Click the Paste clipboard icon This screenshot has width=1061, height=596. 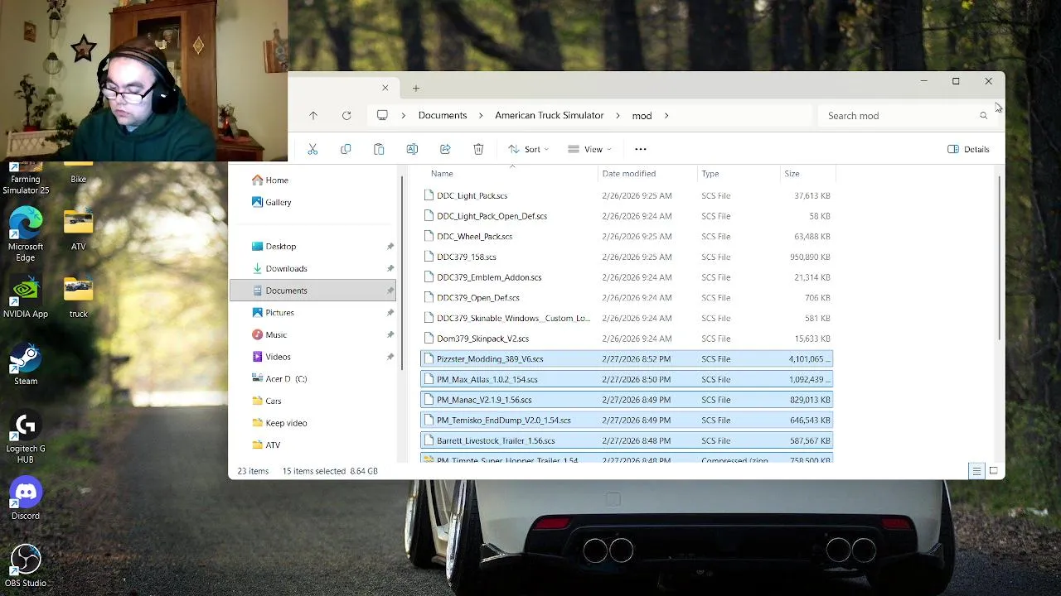coord(379,149)
